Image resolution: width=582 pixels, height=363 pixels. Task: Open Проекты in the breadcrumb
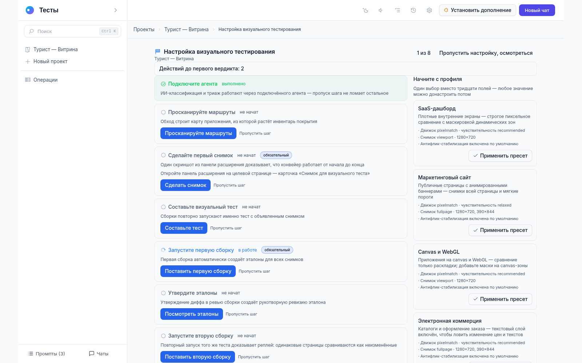pyautogui.click(x=144, y=29)
